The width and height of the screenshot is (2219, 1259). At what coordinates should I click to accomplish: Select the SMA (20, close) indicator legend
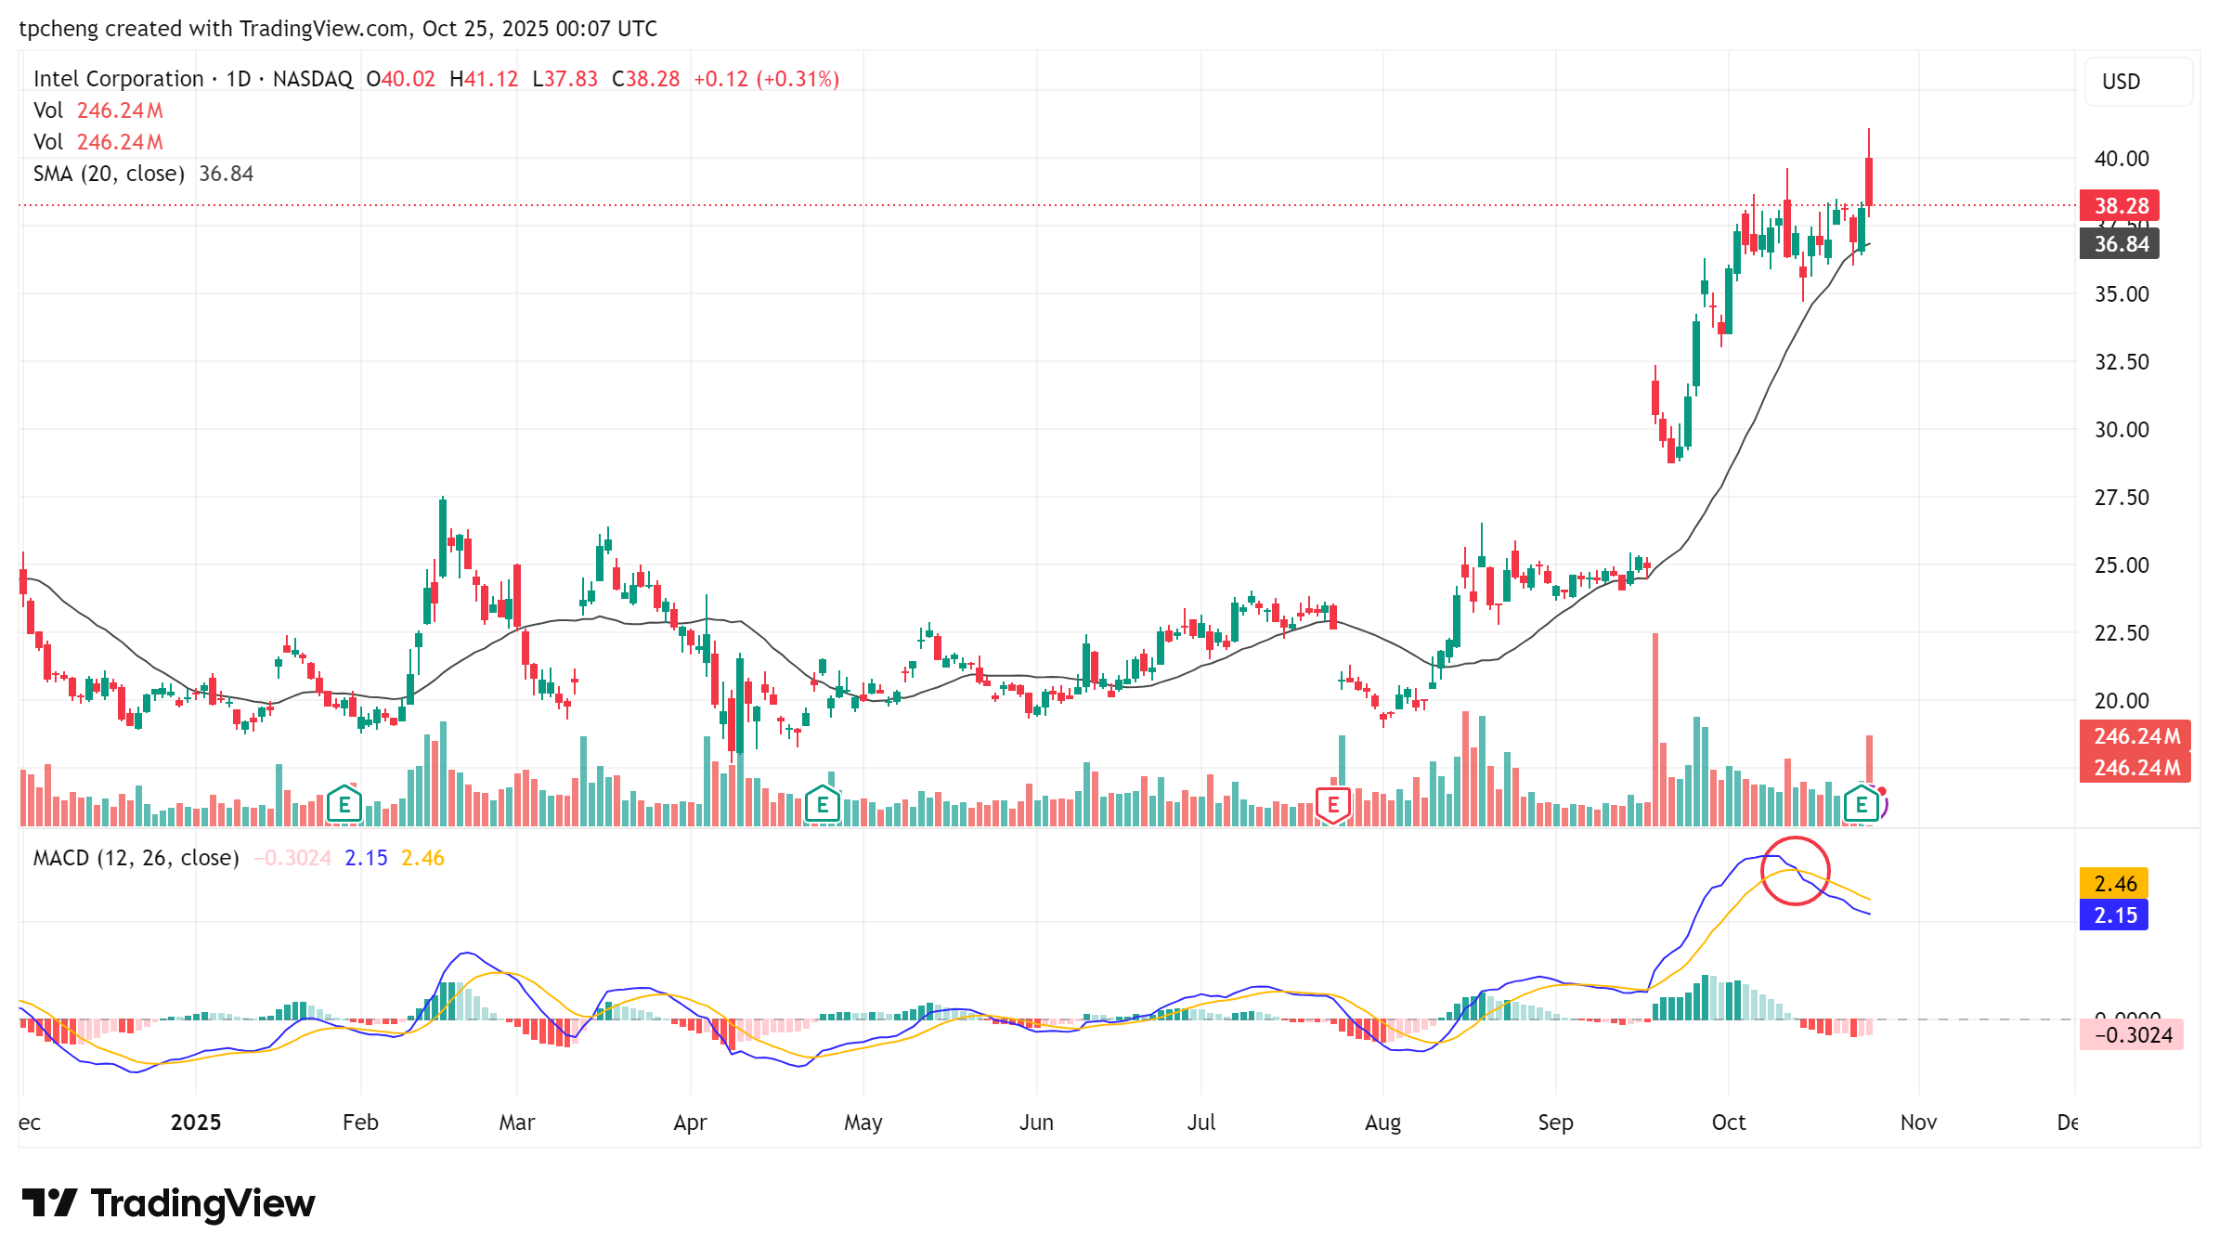tap(109, 174)
